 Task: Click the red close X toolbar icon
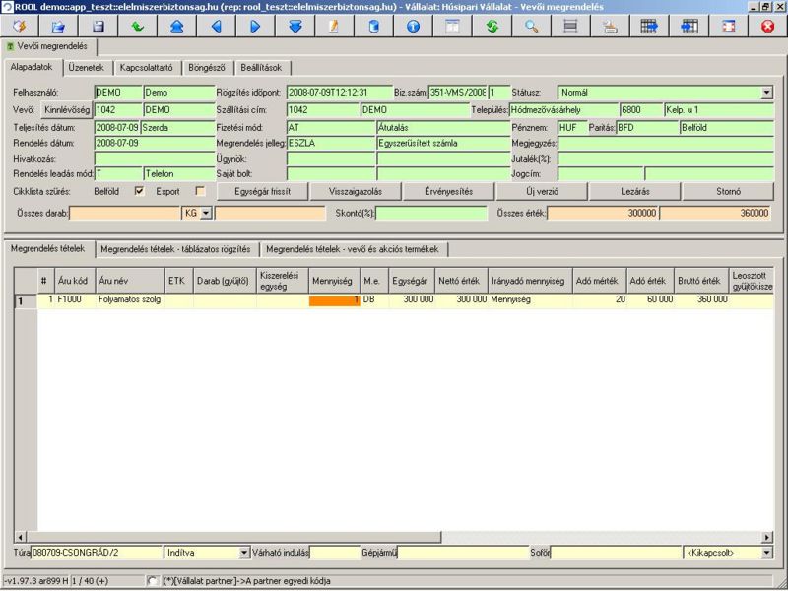[x=767, y=26]
